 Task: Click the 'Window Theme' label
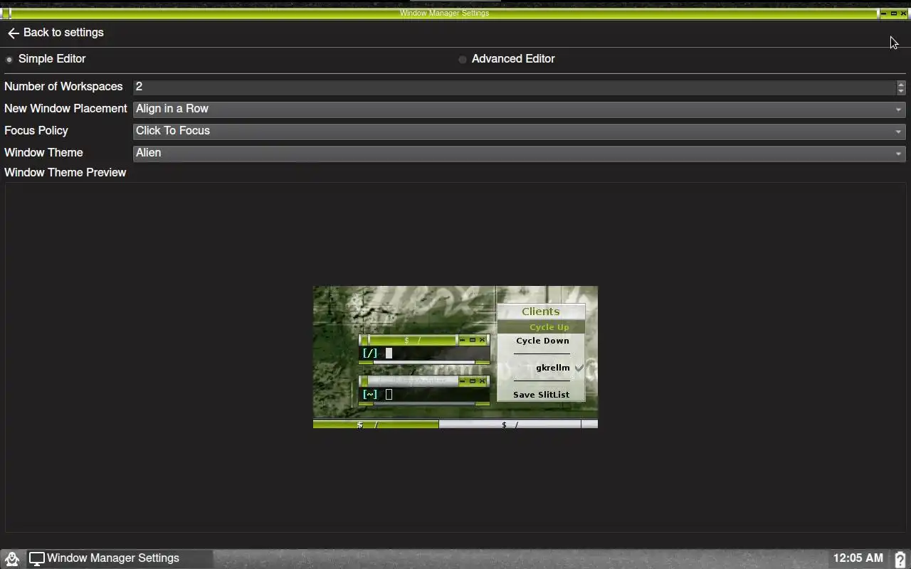[43, 153]
